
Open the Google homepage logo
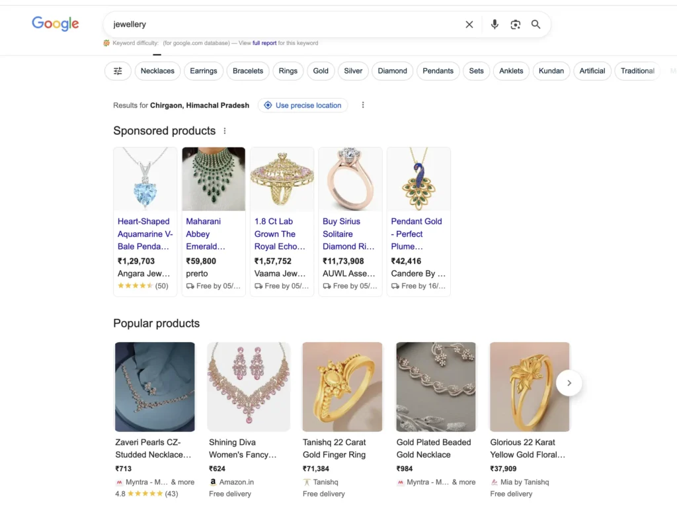pos(55,24)
